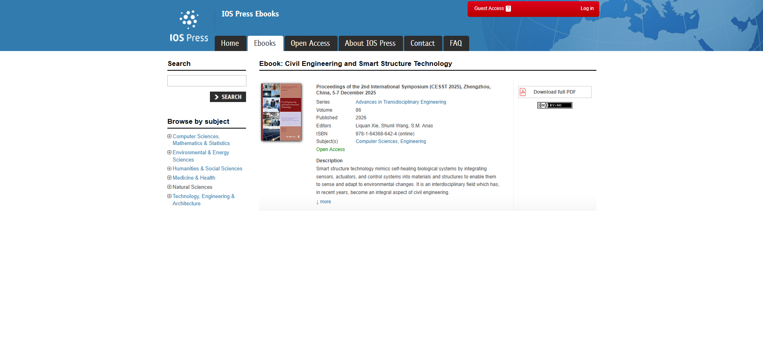Click the Browse by subject heading
This screenshot has height=364, width=763.
198,121
